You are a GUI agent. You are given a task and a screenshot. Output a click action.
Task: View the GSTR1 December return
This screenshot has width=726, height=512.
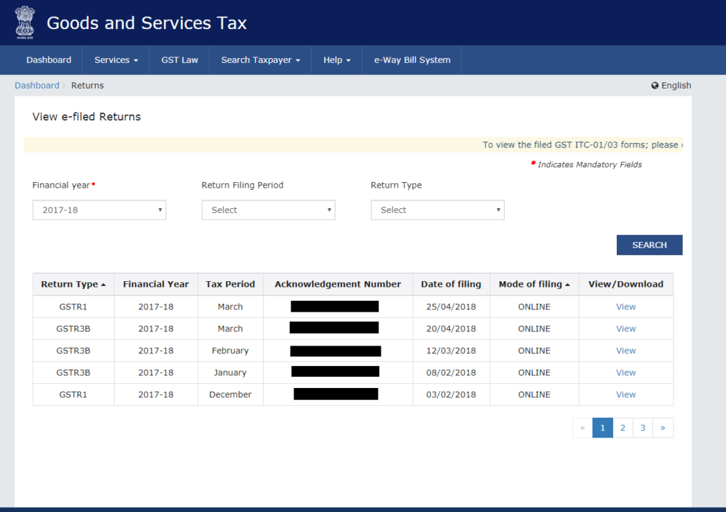pyautogui.click(x=625, y=394)
